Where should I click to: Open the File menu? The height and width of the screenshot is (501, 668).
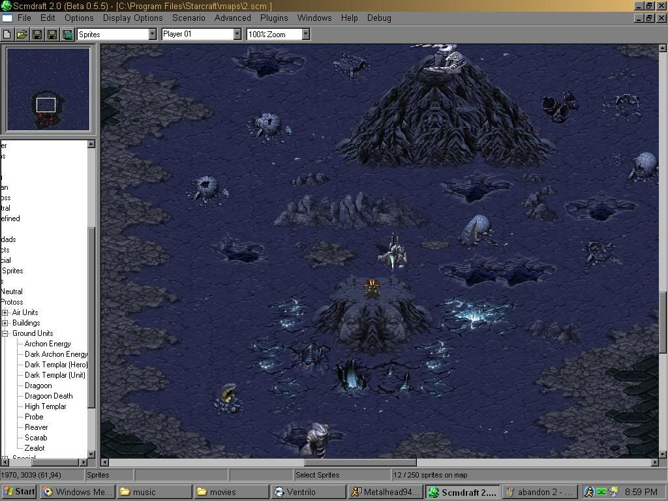24,18
